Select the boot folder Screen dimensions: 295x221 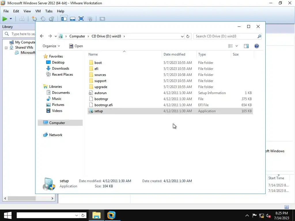pos(170,62)
